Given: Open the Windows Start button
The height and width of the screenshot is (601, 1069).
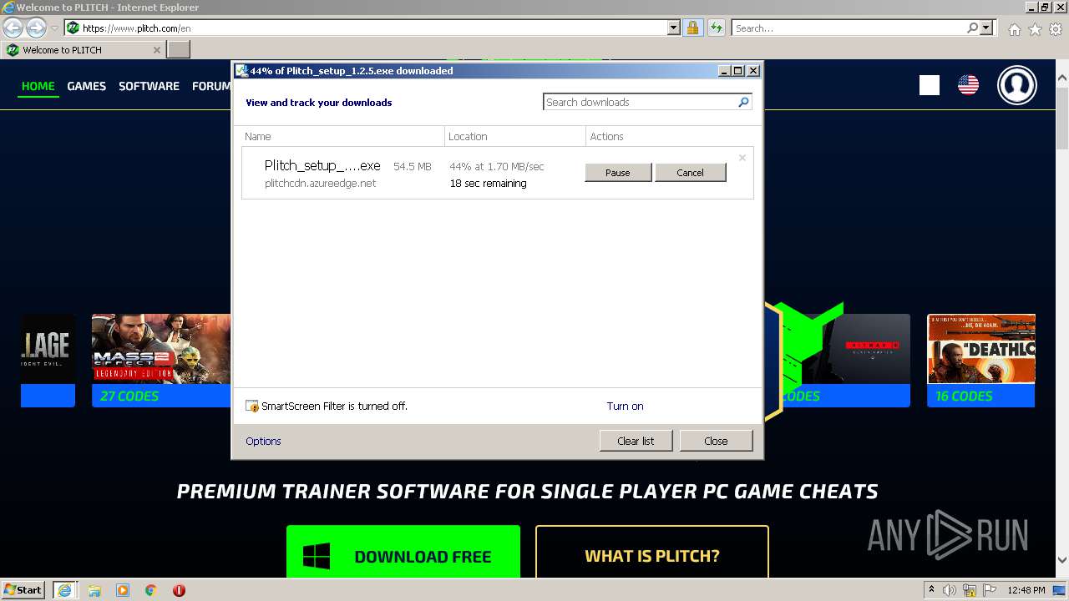Looking at the screenshot, I should [23, 590].
